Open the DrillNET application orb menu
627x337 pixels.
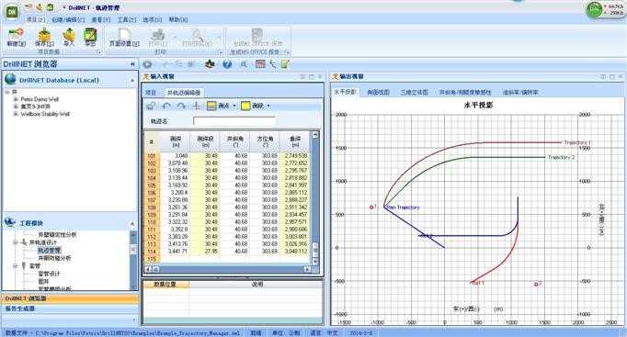coord(12,11)
